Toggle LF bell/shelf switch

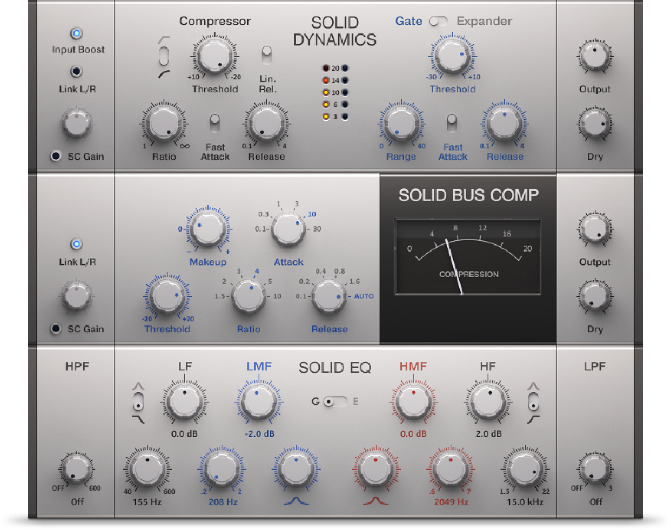tap(138, 403)
